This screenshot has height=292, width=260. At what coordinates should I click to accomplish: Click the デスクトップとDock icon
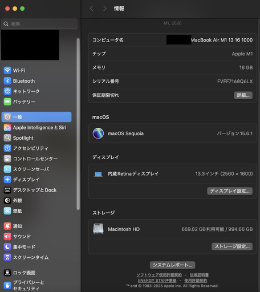(7, 190)
